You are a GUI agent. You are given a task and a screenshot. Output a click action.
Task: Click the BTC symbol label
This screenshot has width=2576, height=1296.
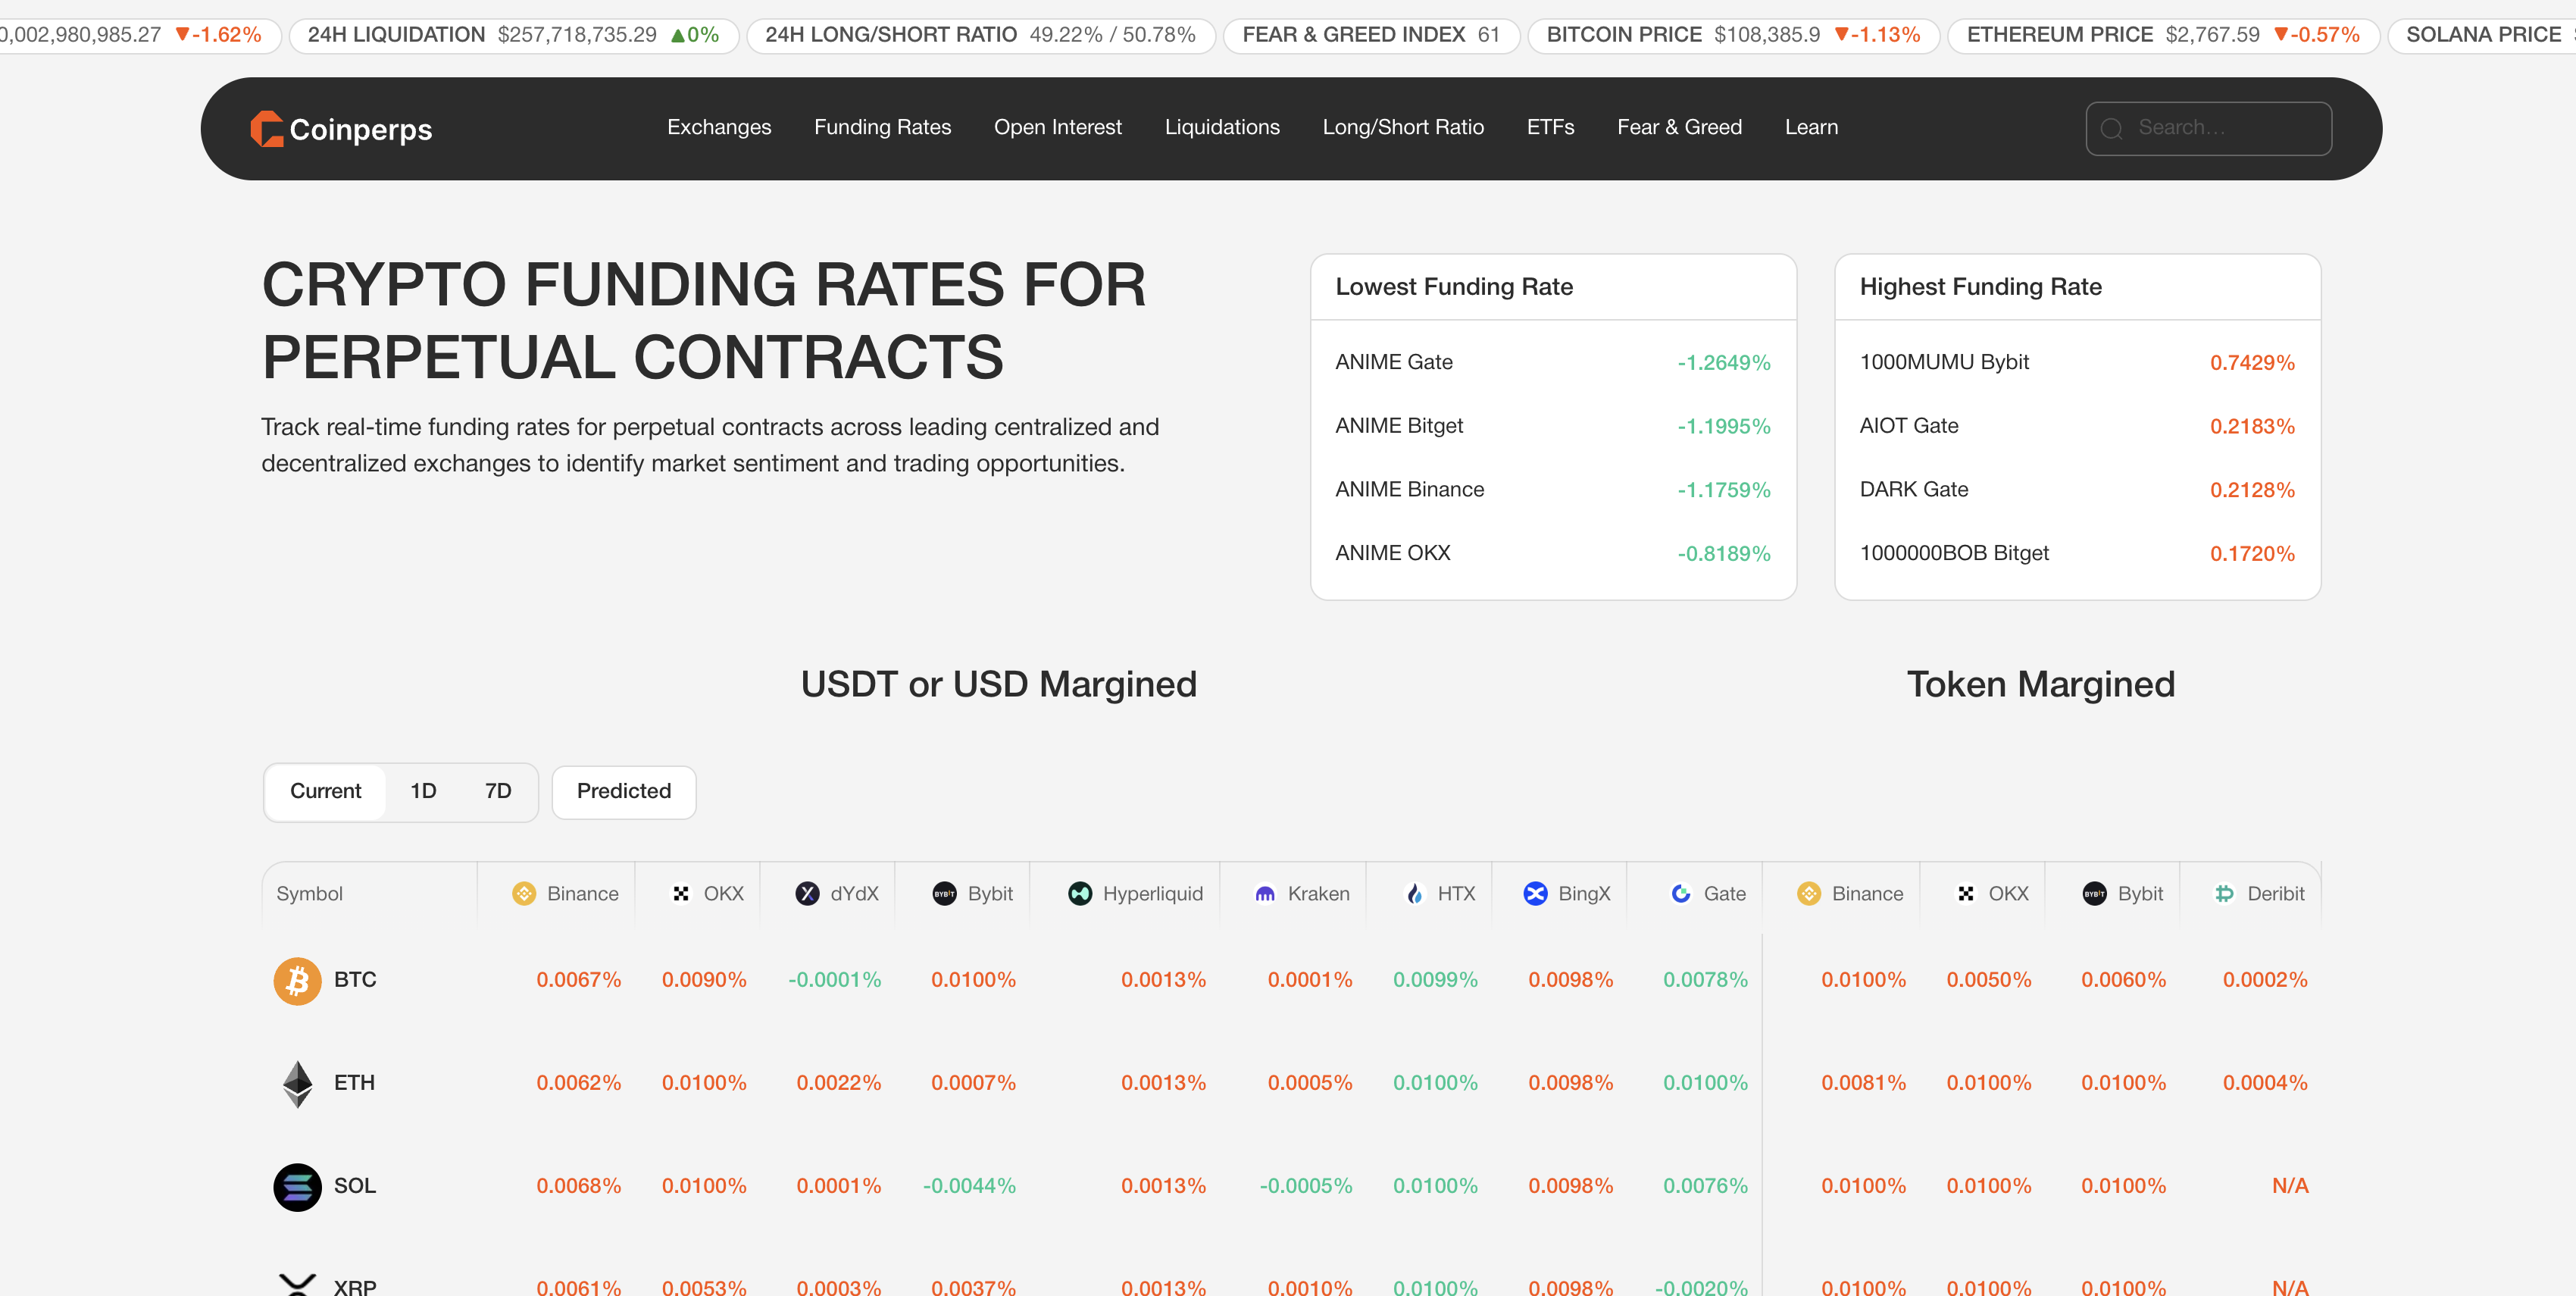click(355, 980)
